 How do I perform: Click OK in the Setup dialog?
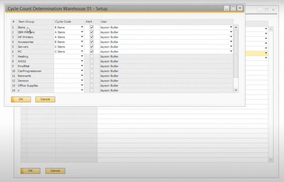(21, 99)
